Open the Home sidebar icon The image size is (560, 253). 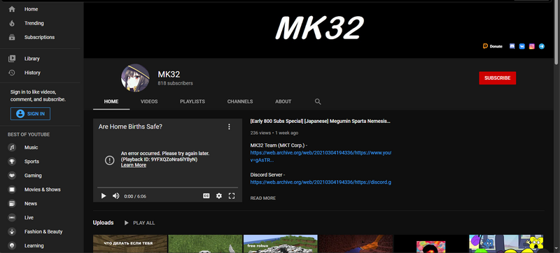pos(12,9)
